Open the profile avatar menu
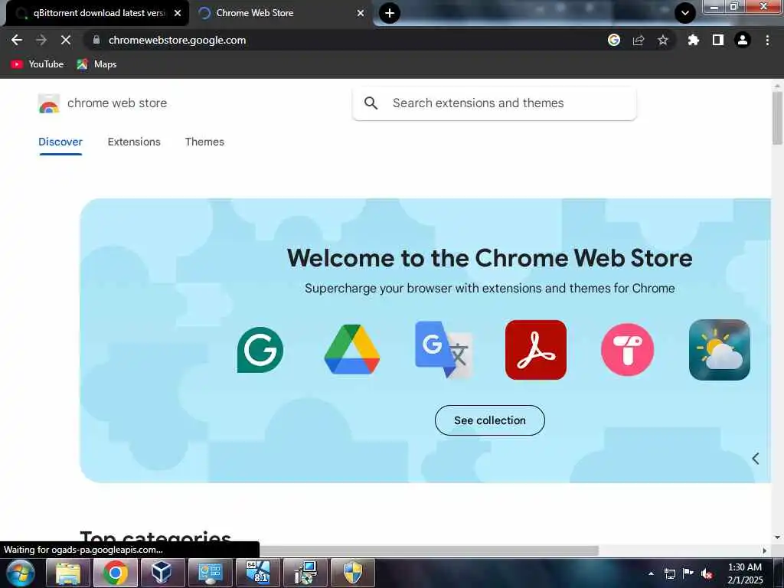 point(743,40)
